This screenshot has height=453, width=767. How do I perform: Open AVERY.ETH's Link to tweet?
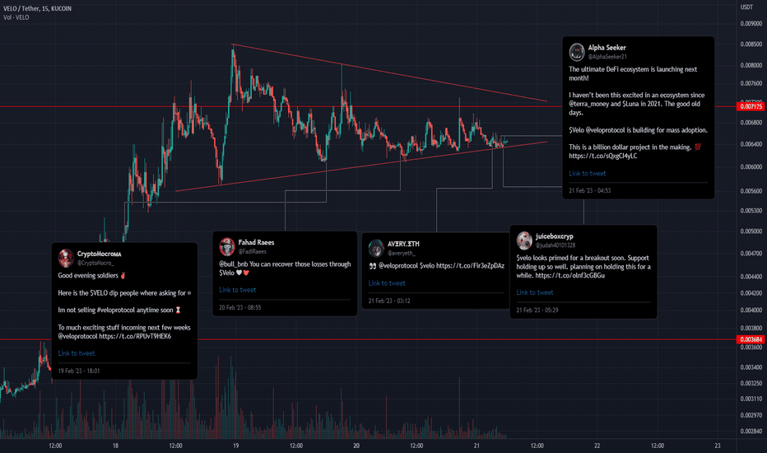[387, 283]
